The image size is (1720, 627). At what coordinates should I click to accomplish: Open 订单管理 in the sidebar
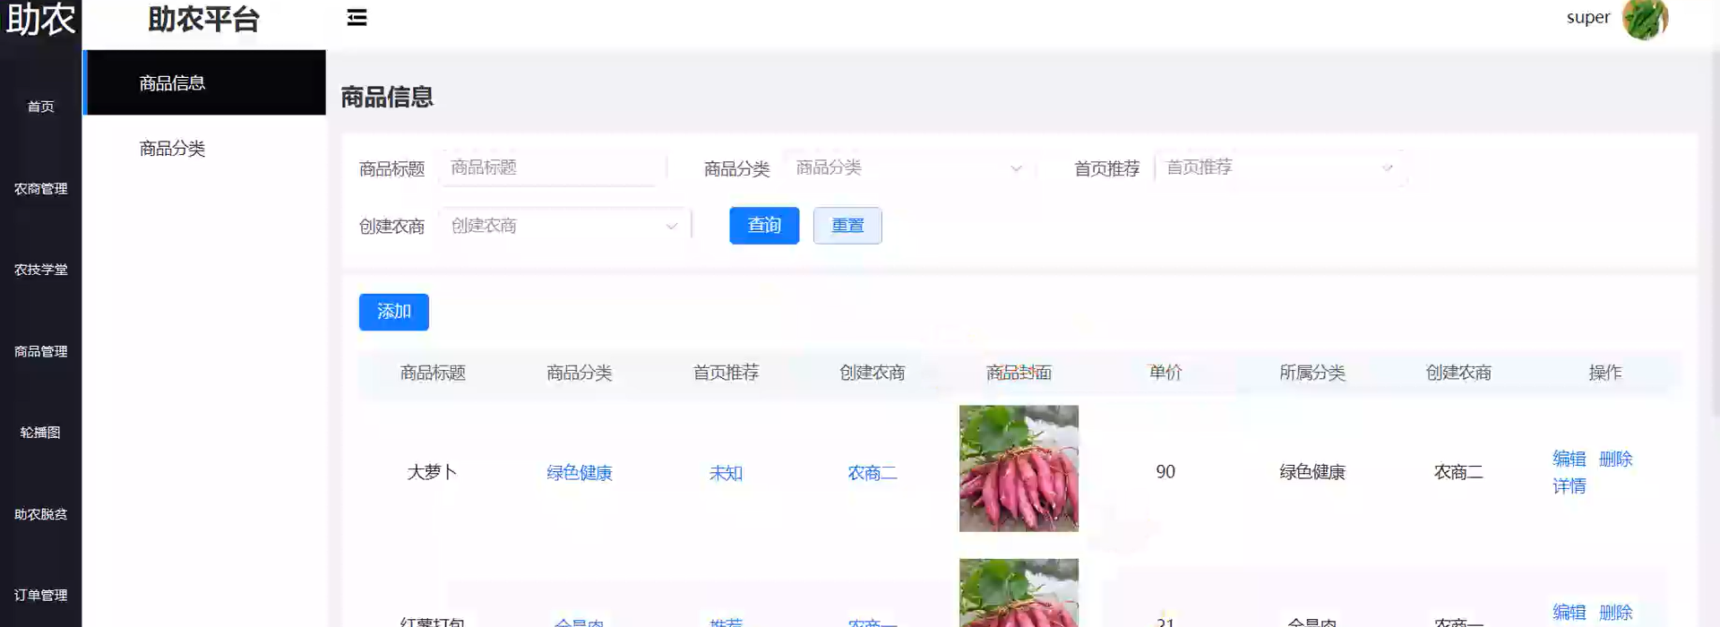(40, 596)
